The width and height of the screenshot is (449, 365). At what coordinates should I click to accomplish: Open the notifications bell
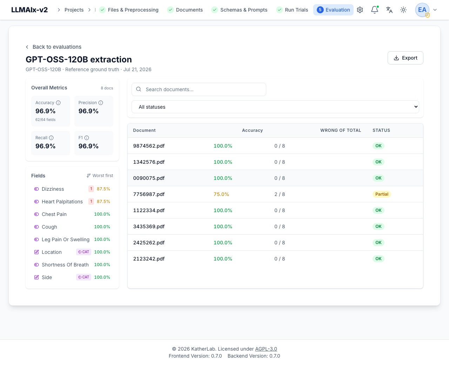(x=375, y=10)
